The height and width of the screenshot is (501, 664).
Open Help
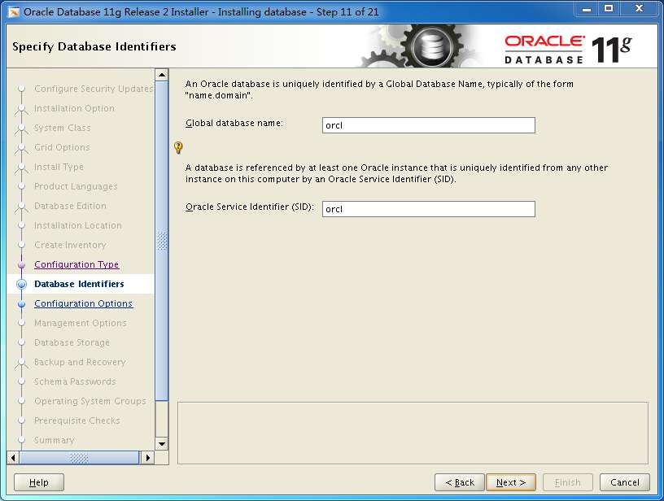click(39, 482)
